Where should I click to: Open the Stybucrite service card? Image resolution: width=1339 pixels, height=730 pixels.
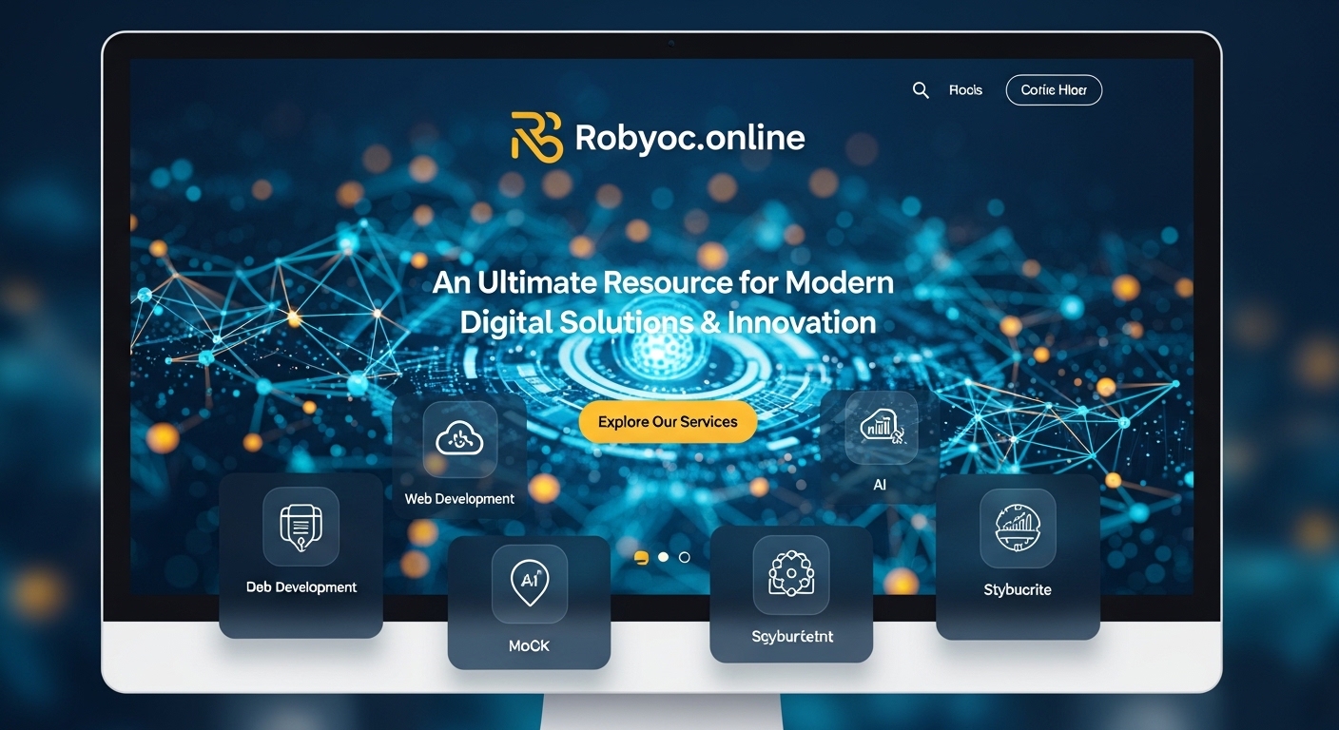[x=1018, y=556]
